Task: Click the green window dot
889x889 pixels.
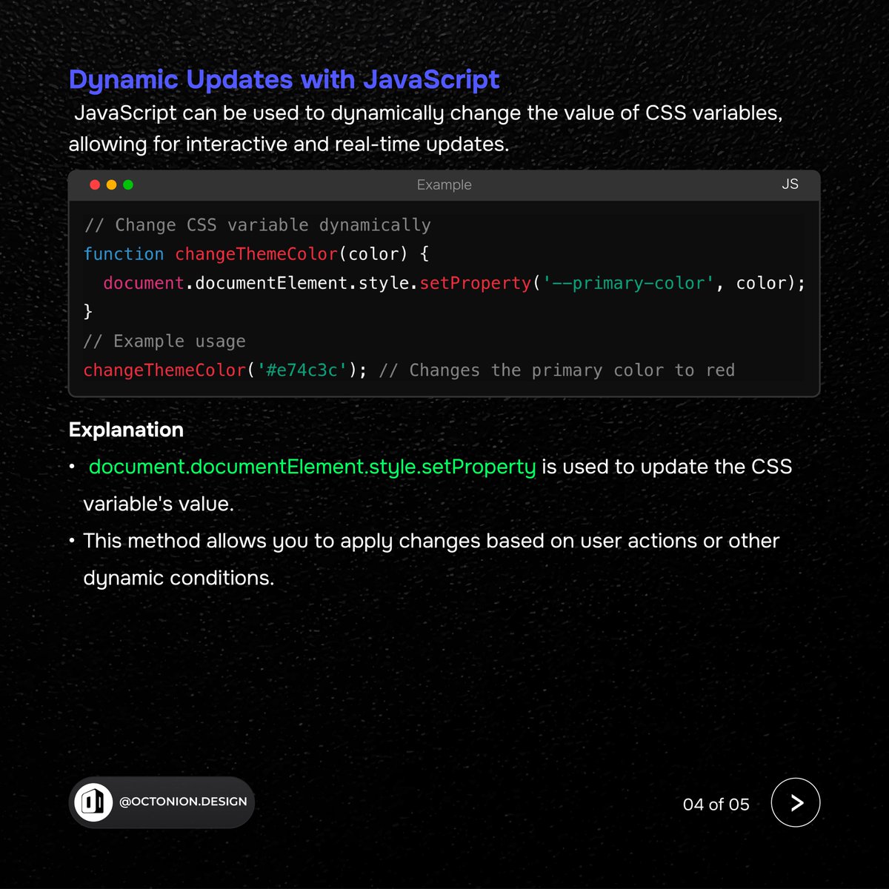Action: coord(128,184)
